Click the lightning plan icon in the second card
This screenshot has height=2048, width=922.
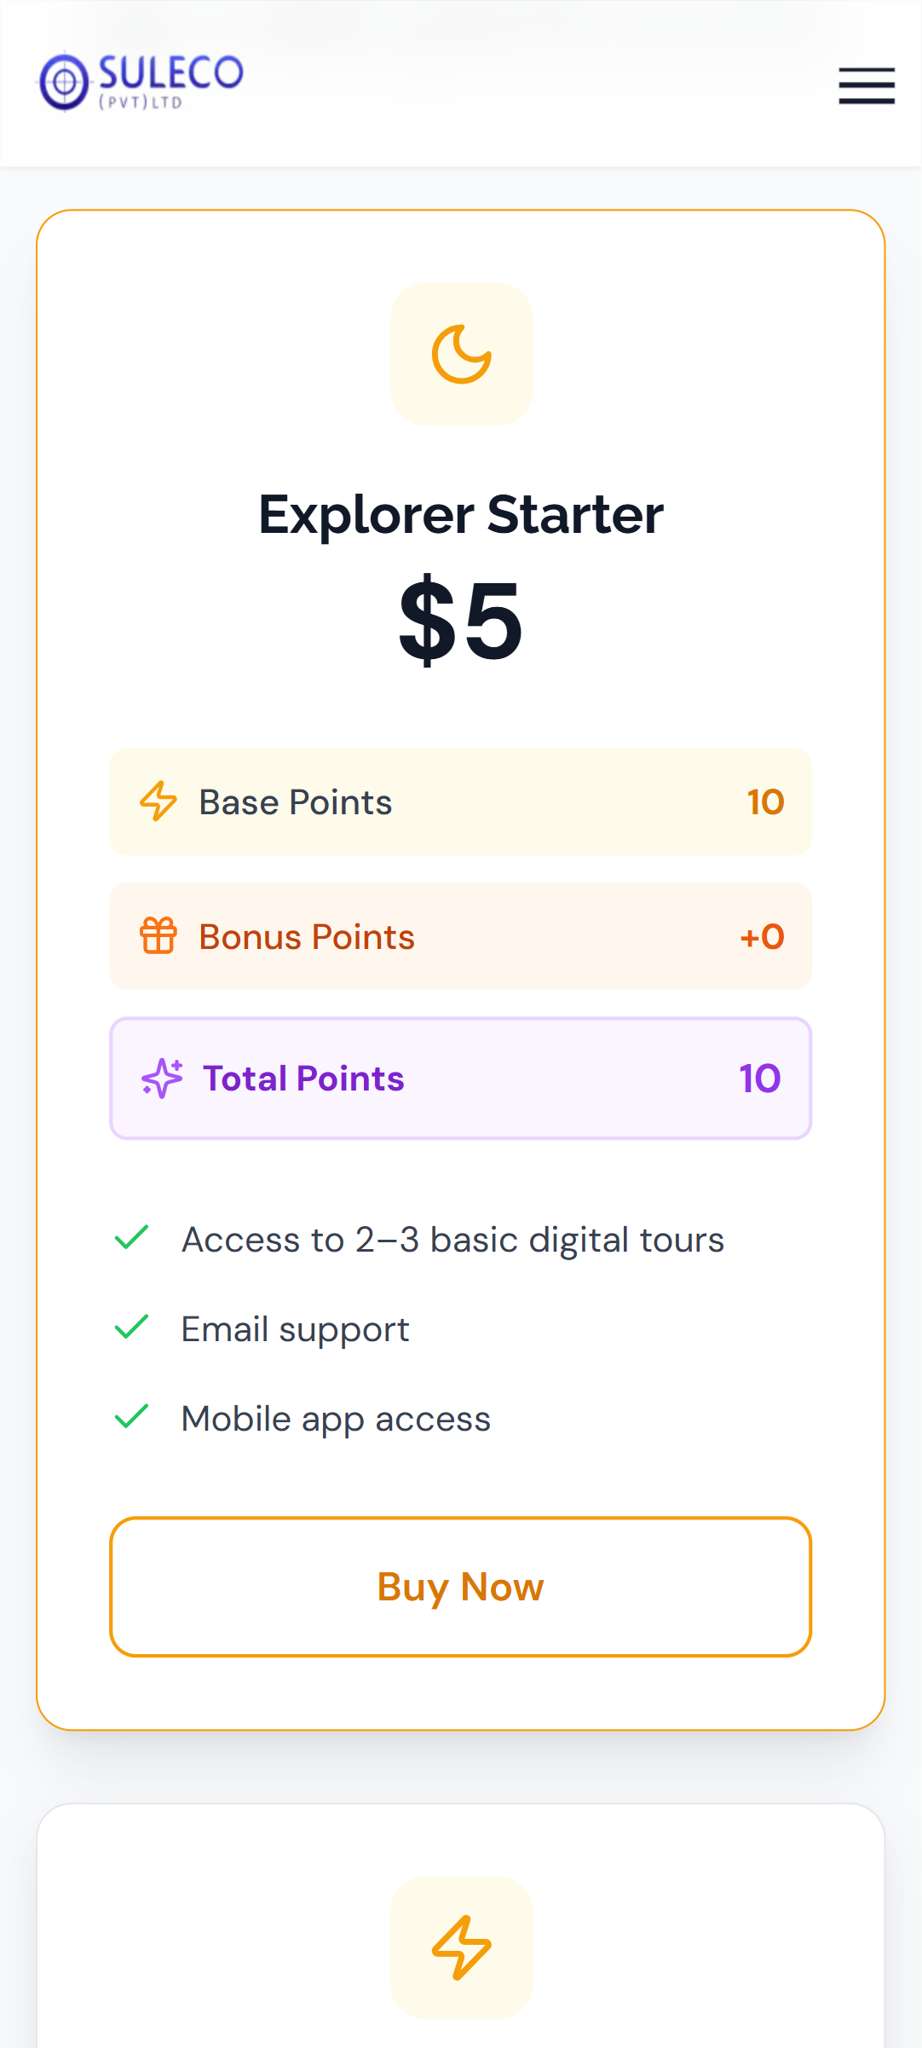(461, 1947)
